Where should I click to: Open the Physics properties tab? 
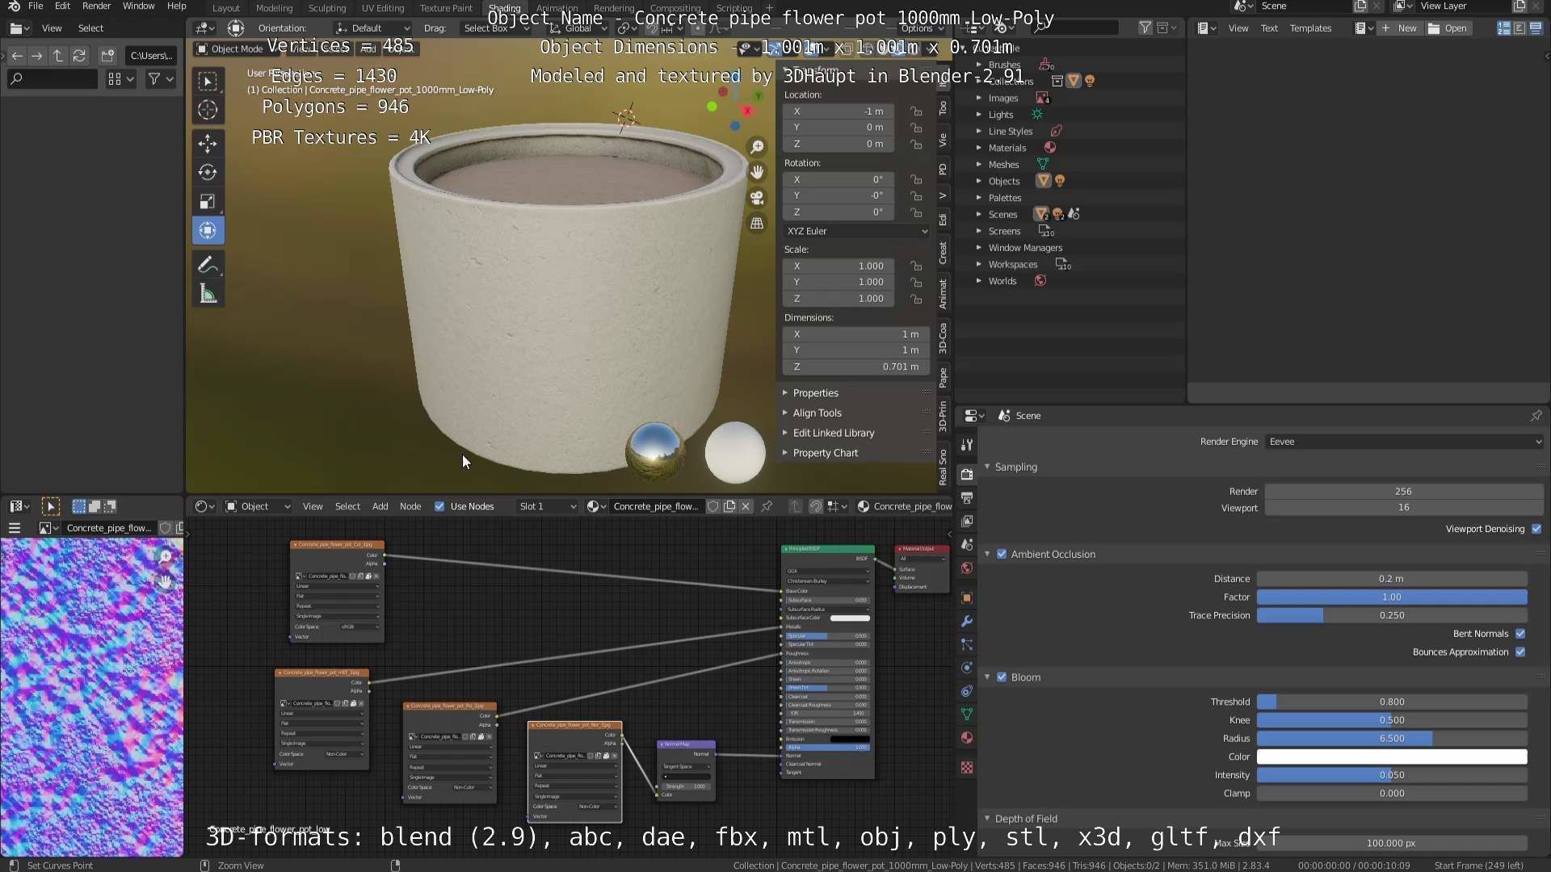967,669
